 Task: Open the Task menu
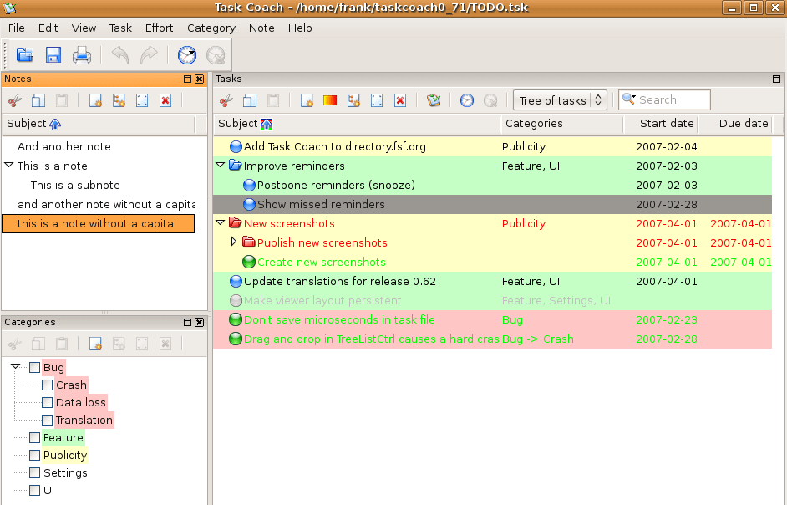tap(120, 28)
